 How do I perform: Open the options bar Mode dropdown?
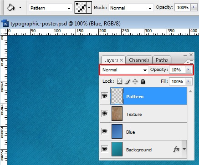tap(131, 8)
